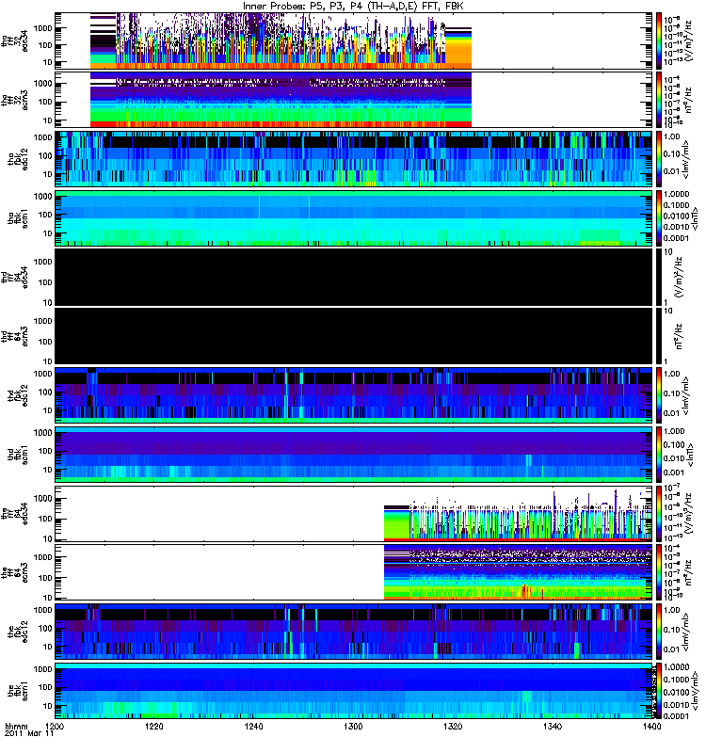Click the tha fbk scm1 spectrogram panel
The height and width of the screenshot is (753, 706).
coord(354,218)
